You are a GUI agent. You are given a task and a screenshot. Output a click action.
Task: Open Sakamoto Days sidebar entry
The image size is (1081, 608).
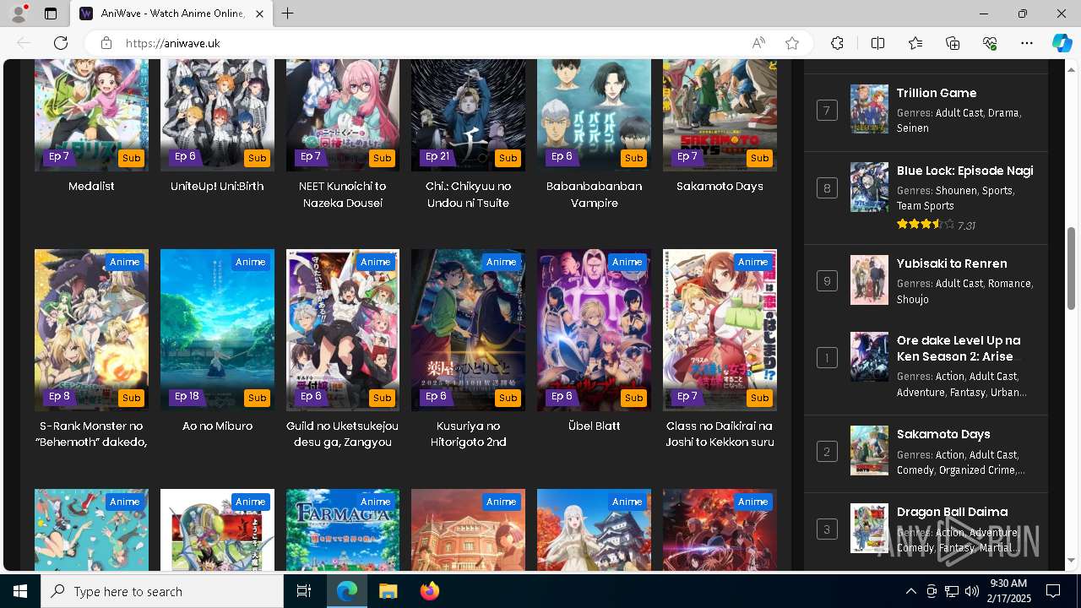coord(943,434)
